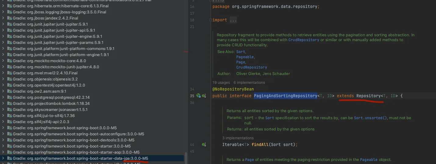This screenshot has width=436, height=164.
Task: Click the PagingAndSortingRepository interface name
Action: tap(286, 96)
